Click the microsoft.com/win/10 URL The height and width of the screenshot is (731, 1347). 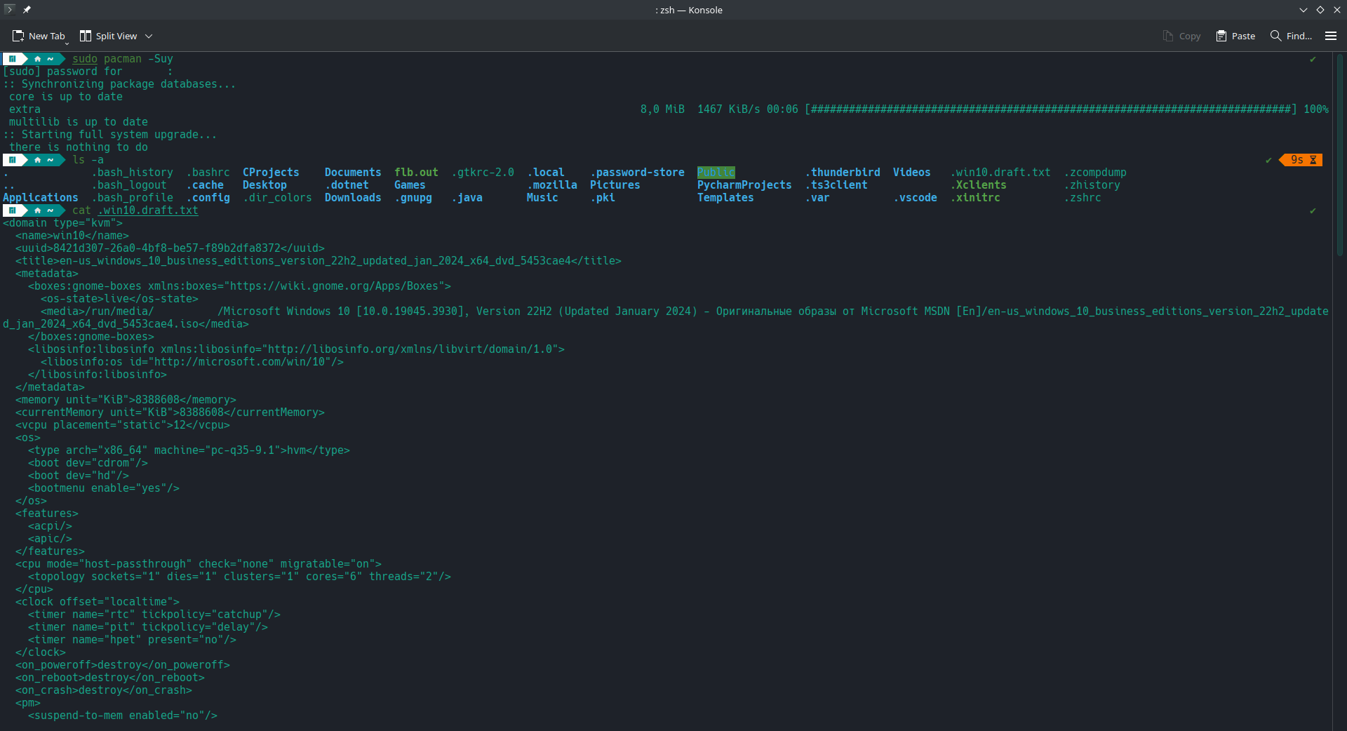pos(242,362)
